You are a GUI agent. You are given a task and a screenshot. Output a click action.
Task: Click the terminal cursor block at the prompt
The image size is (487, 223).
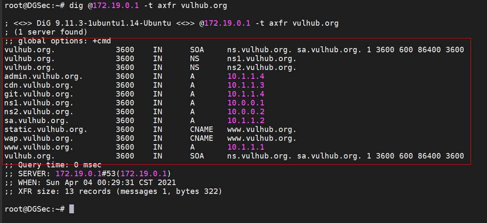pyautogui.click(x=71, y=209)
